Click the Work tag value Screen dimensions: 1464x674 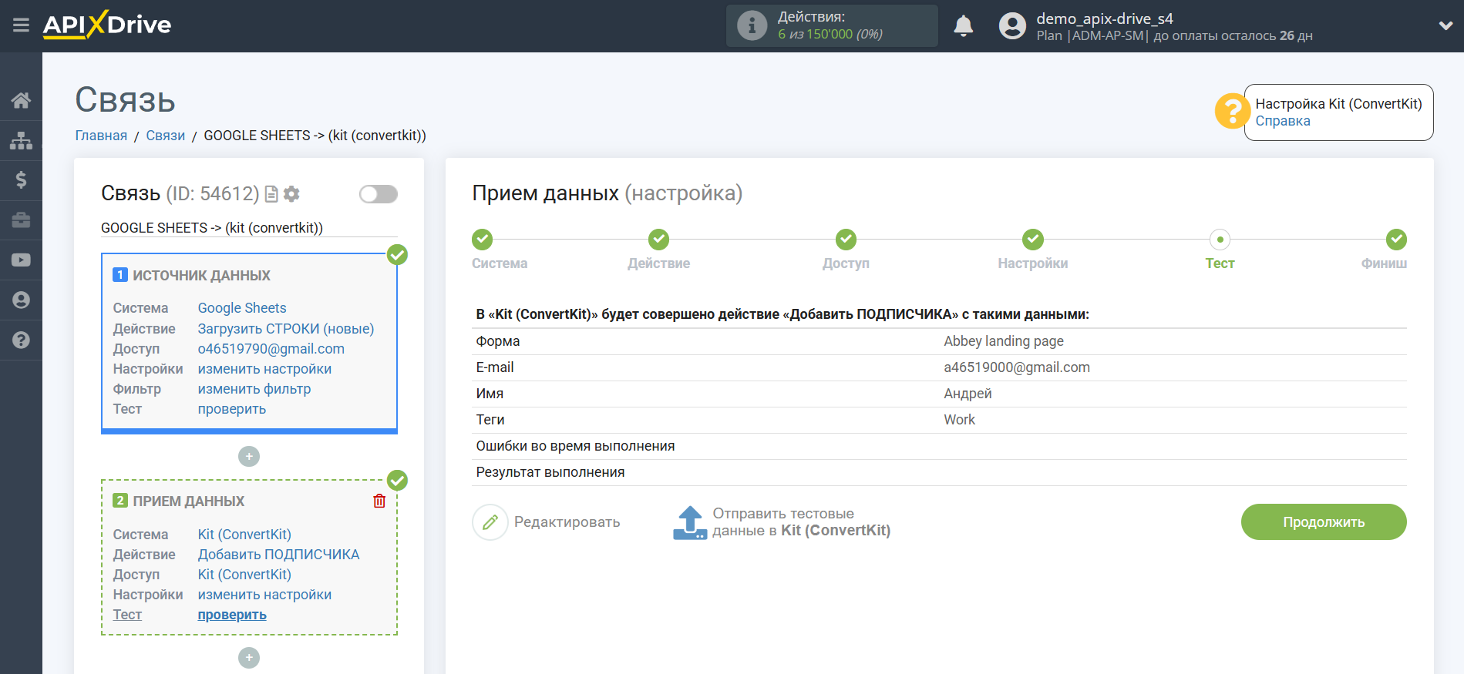[x=959, y=420]
